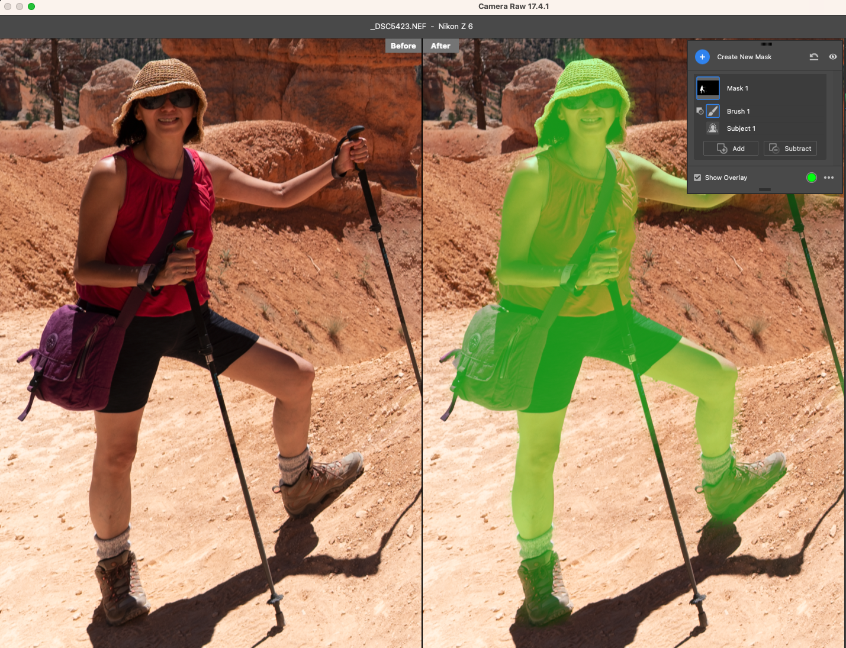
Task: Click the subtract-mode icon left of Brush 1
Action: pos(700,111)
